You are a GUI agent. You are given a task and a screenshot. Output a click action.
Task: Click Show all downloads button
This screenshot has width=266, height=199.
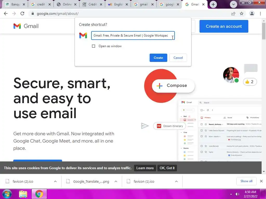point(246,181)
